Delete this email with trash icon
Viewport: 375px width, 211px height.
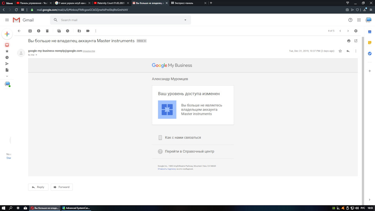47,31
